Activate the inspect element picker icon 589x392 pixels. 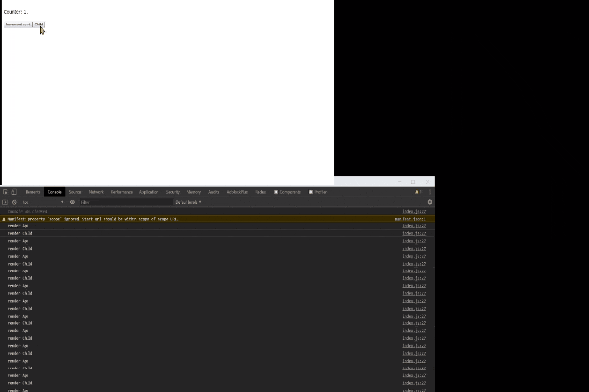pyautogui.click(x=5, y=192)
